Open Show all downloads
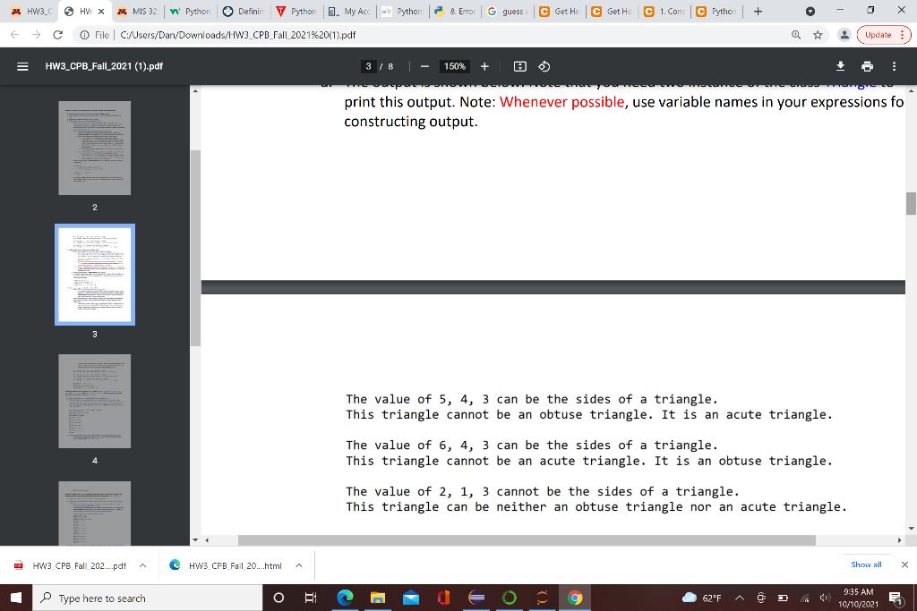Viewport: 917px width, 611px height. (x=865, y=564)
